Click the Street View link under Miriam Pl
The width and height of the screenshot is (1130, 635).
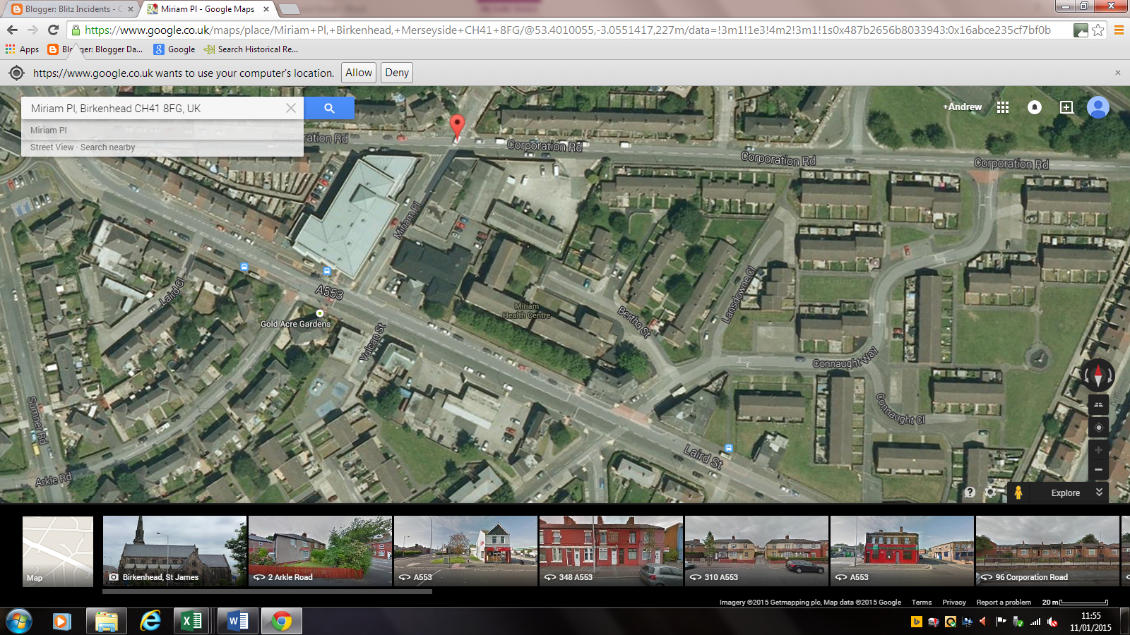pyautogui.click(x=52, y=147)
